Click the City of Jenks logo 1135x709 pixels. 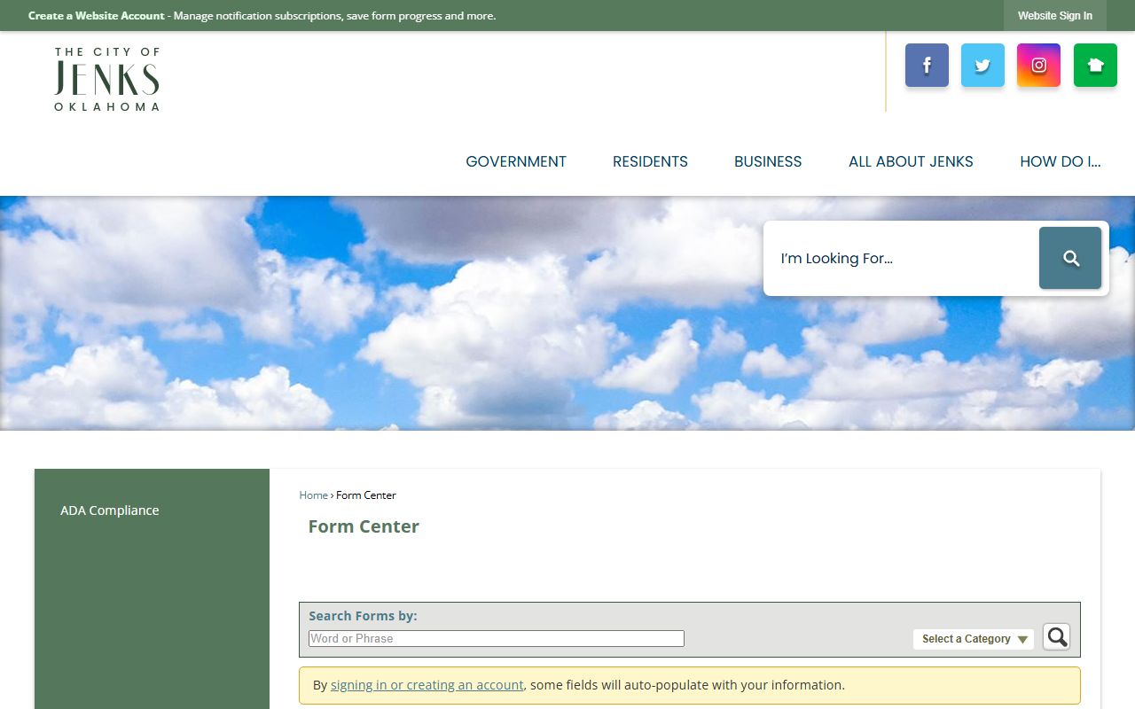point(106,80)
